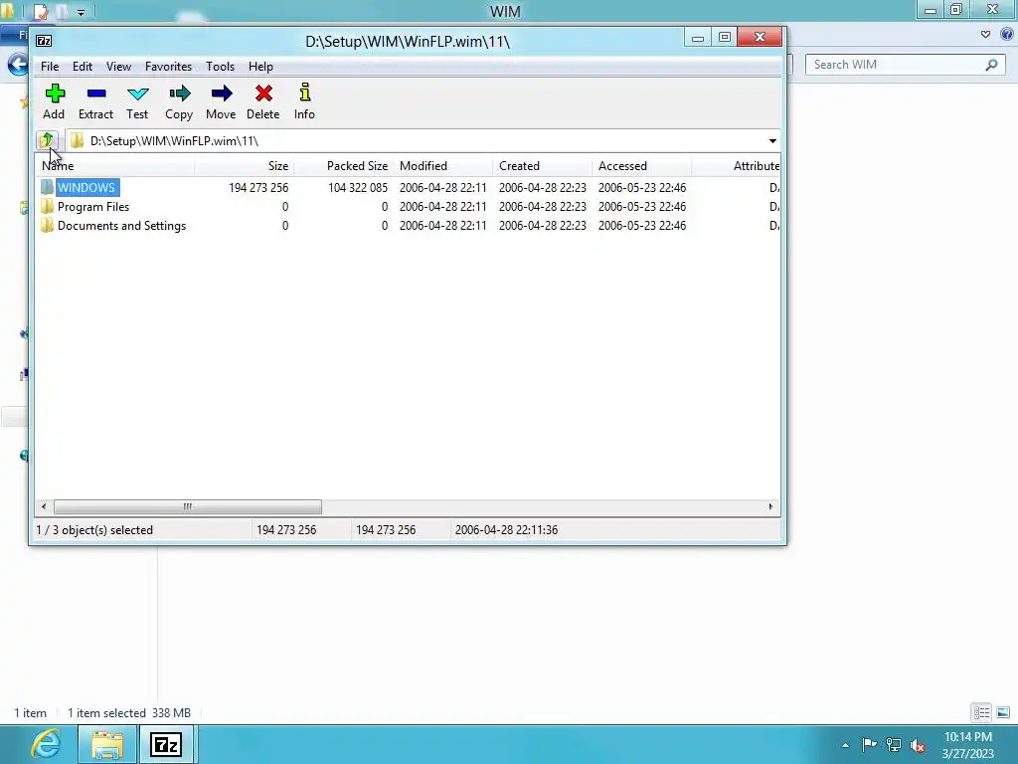Click the Move toolbar icon
Image resolution: width=1018 pixels, height=764 pixels.
click(221, 101)
